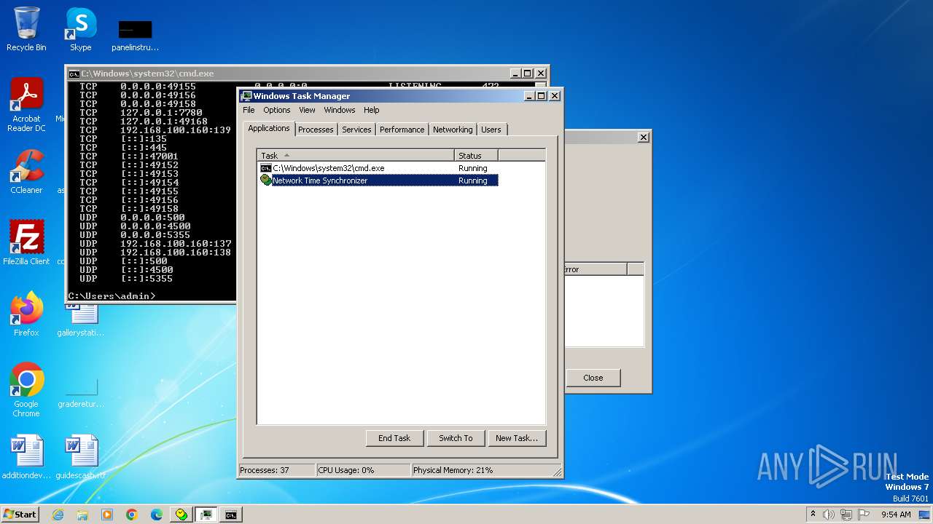Launch Firefox desktop shortcut
The height and width of the screenshot is (524, 933).
pyautogui.click(x=26, y=314)
